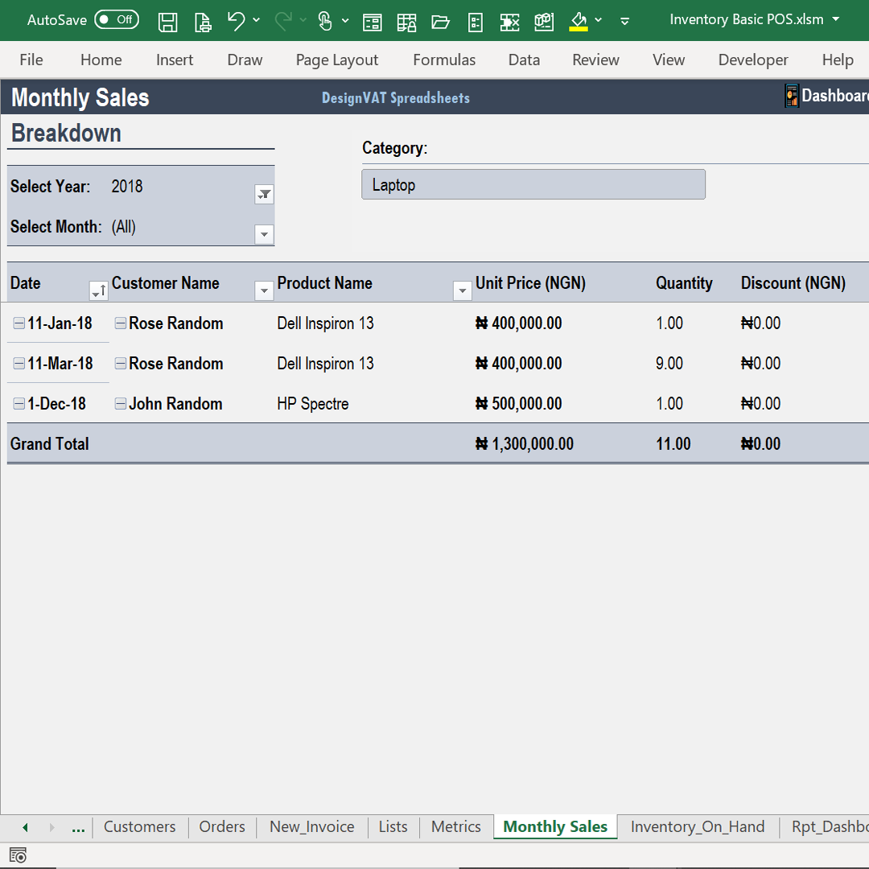Switch to the Data ribbon tab

[x=524, y=60]
